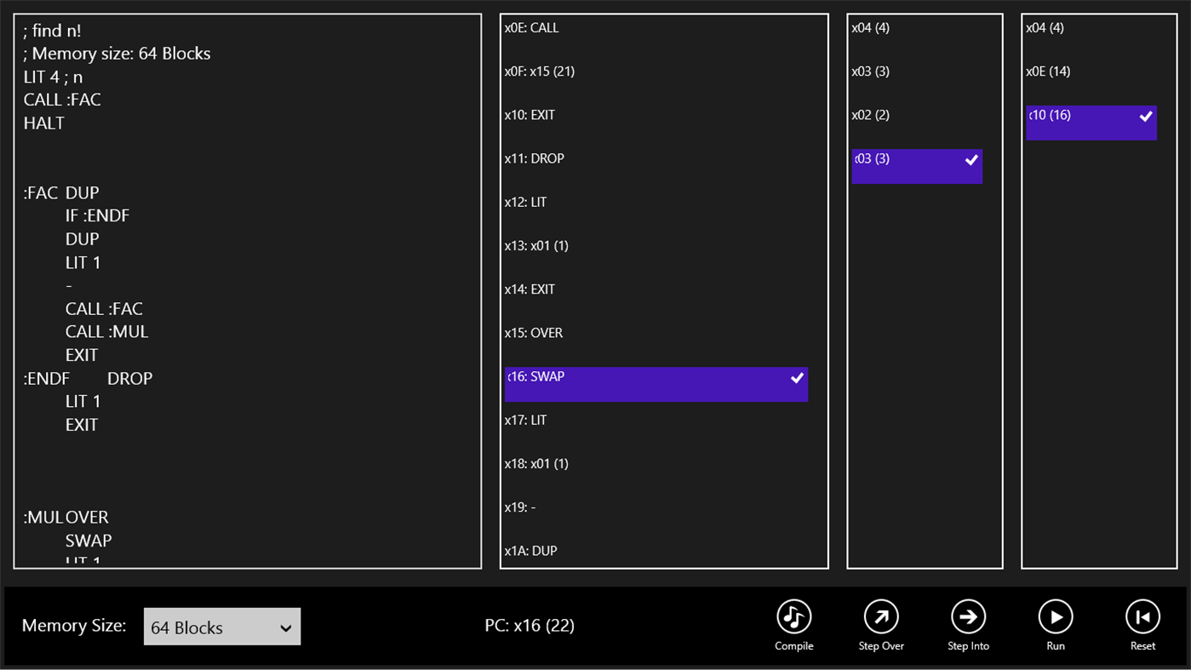
Task: Click the Reset icon to restart execution
Action: coord(1142,616)
